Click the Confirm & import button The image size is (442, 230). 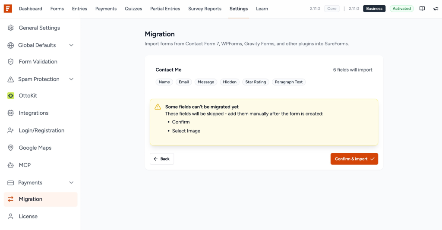pyautogui.click(x=354, y=159)
